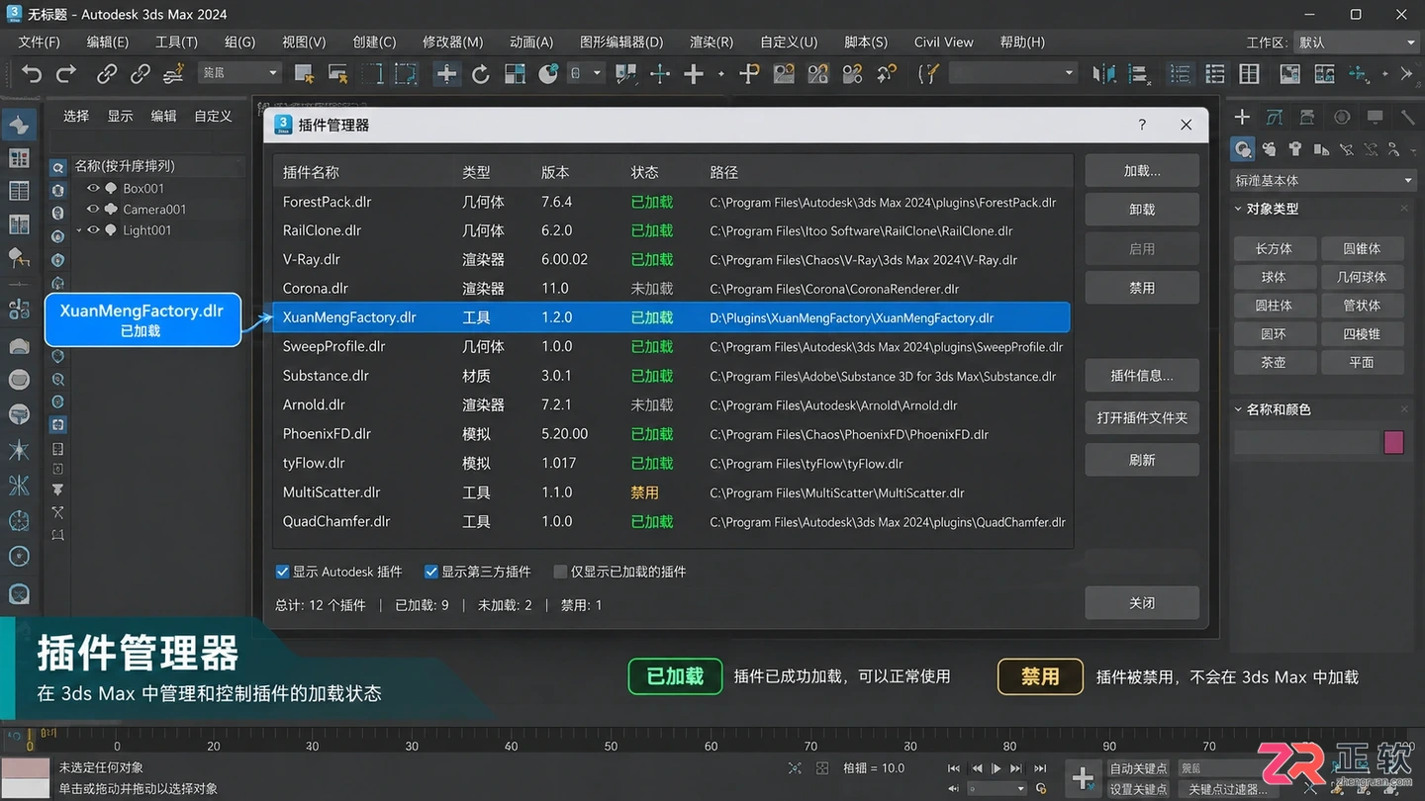This screenshot has width=1425, height=801.
Task: Toggle visibility eye for Box001
Action: coord(93,188)
